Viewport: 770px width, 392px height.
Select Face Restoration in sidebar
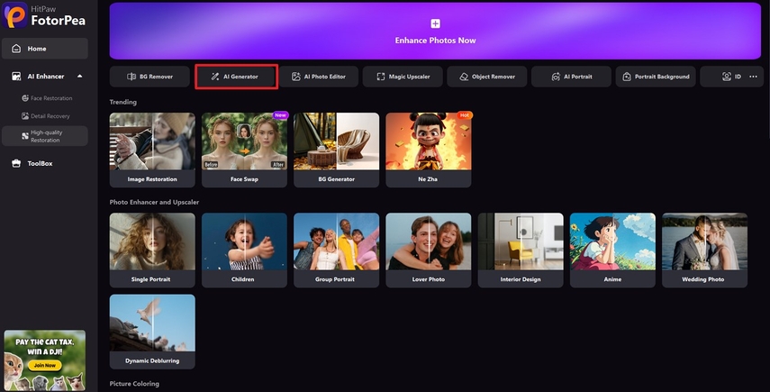tap(45, 98)
